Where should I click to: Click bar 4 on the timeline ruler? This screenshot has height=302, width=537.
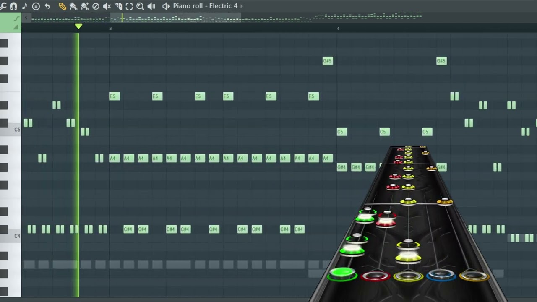coord(338,28)
